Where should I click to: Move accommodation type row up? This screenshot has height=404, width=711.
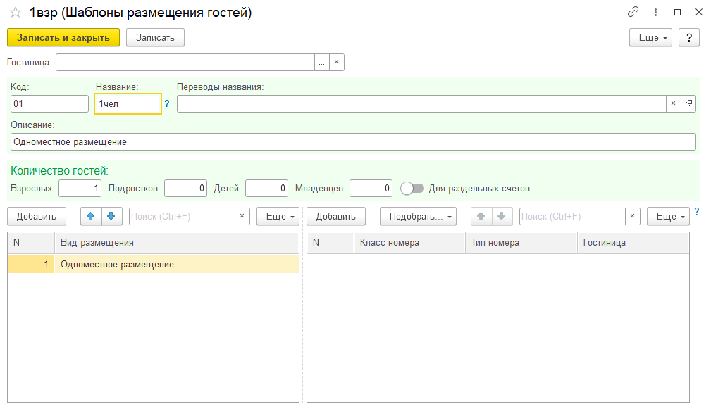pos(91,217)
